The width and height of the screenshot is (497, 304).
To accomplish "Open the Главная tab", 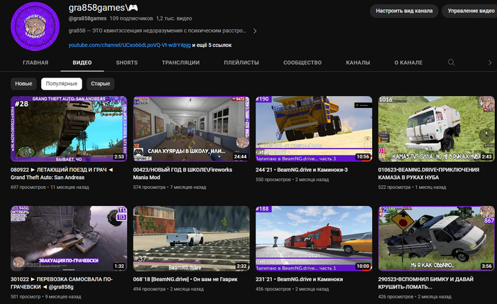I will [35, 63].
